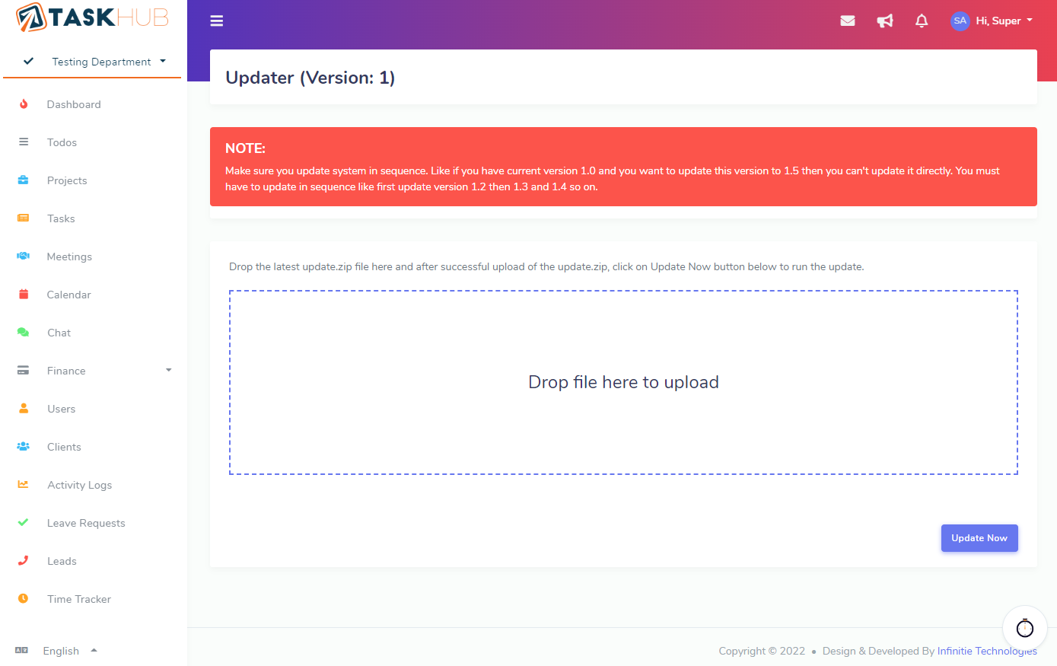Click the handshake icon beside Meetings
This screenshot has width=1057, height=666.
coord(24,257)
